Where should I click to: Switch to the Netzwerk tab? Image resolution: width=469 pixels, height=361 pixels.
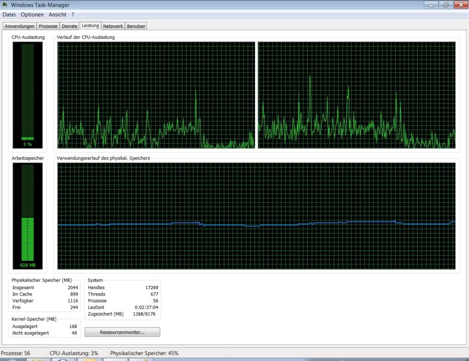click(x=113, y=27)
